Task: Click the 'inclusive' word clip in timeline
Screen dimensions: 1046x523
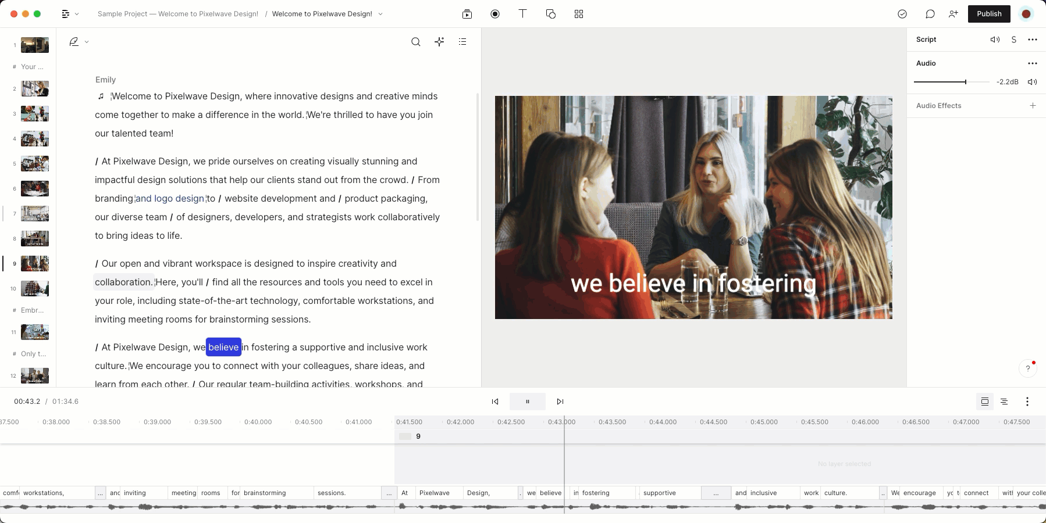Action: pyautogui.click(x=773, y=493)
